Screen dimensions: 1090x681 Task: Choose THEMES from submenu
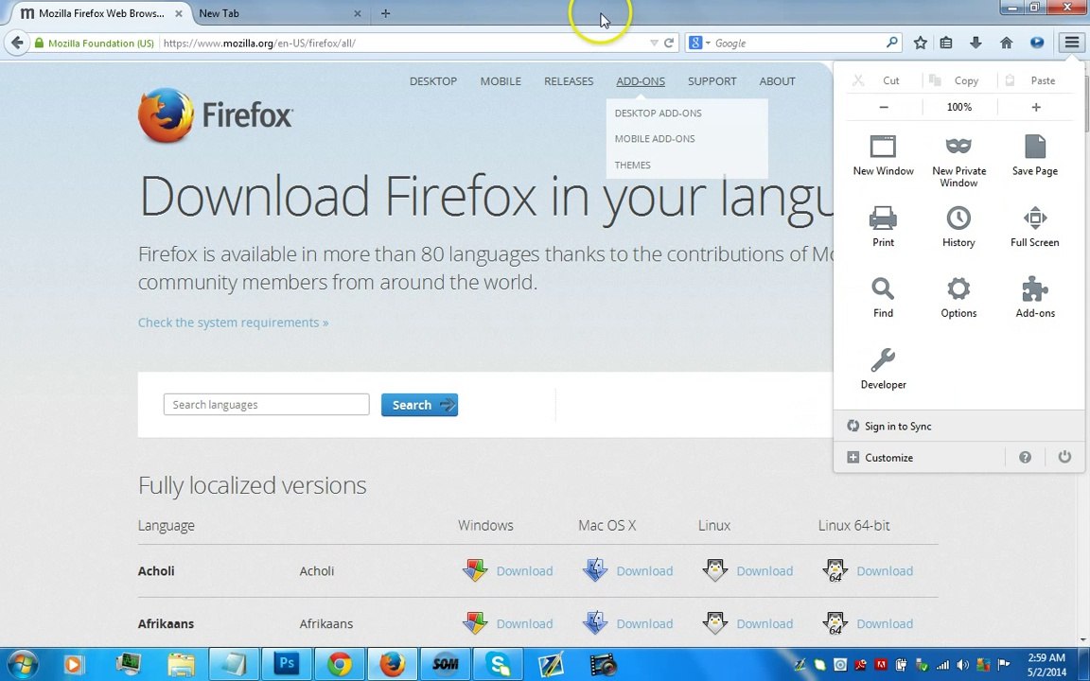point(633,165)
